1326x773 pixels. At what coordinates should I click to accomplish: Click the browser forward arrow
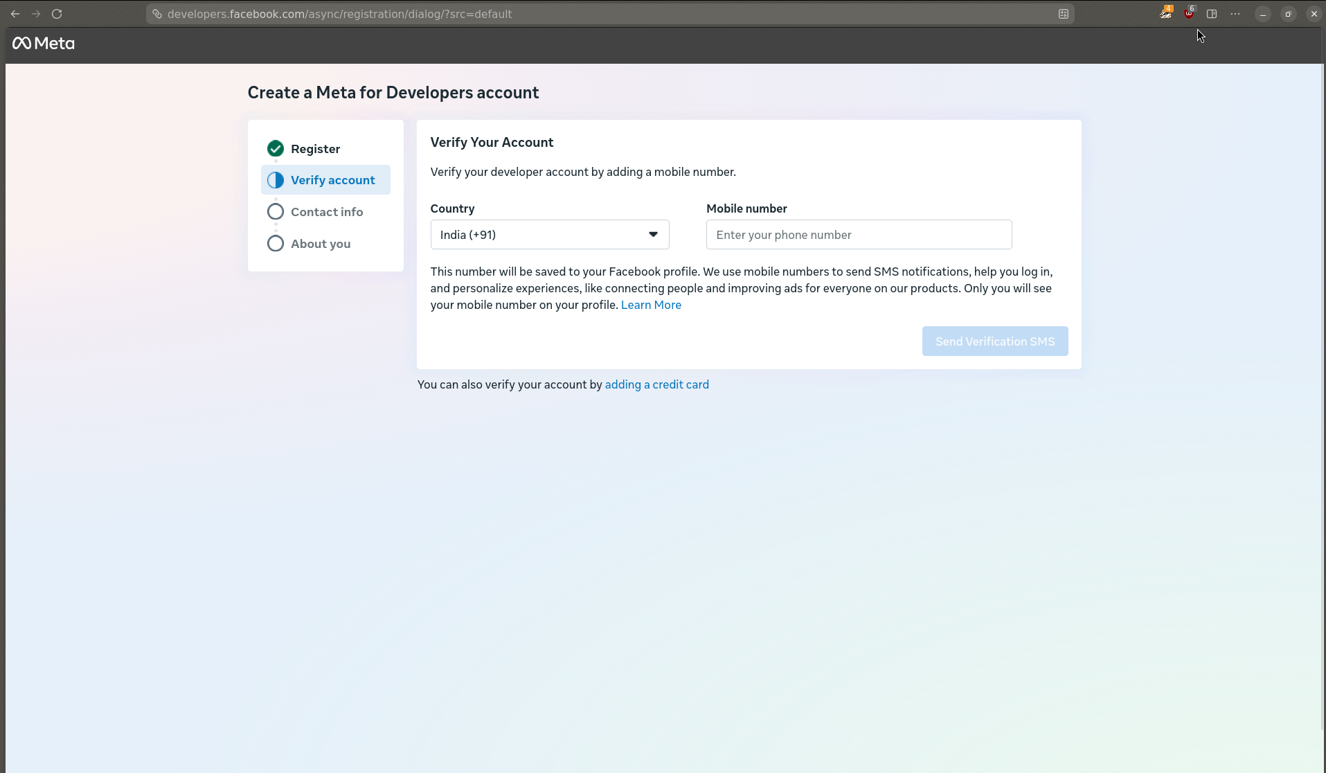(x=36, y=14)
